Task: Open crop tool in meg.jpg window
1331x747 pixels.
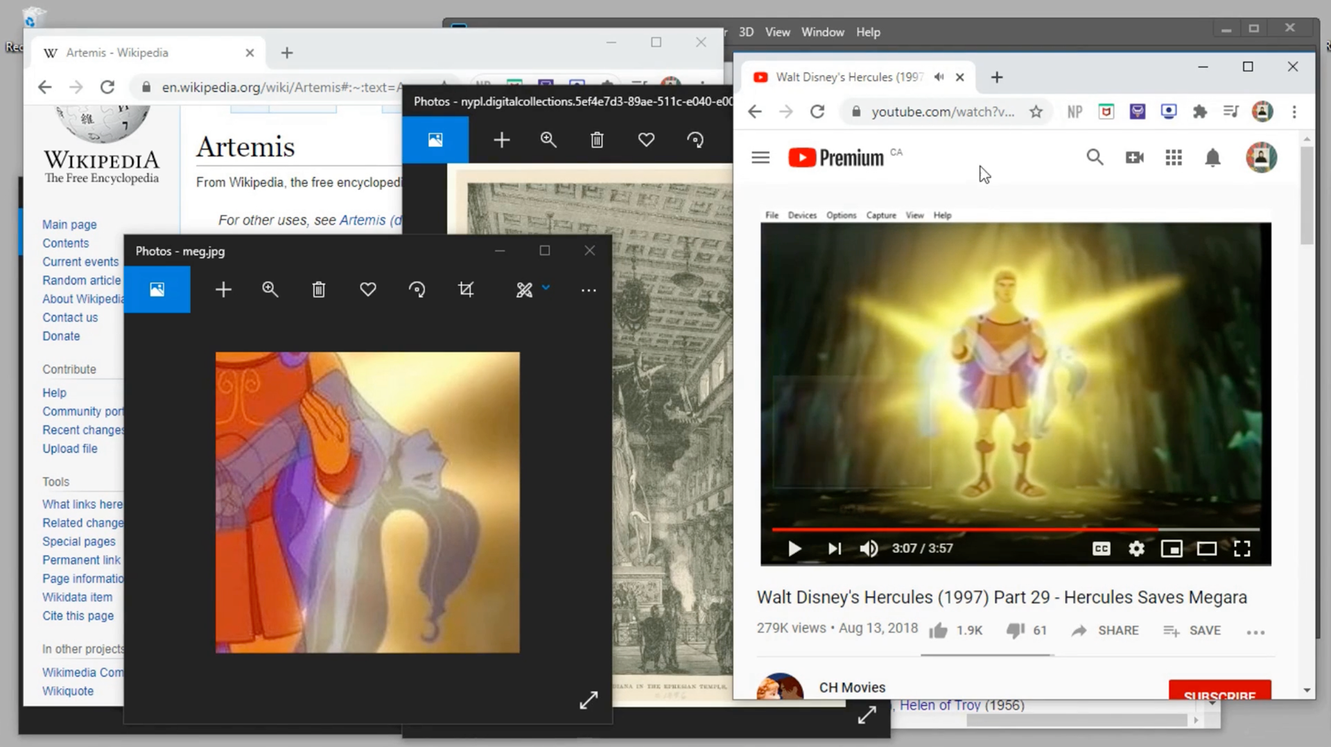Action: 467,290
